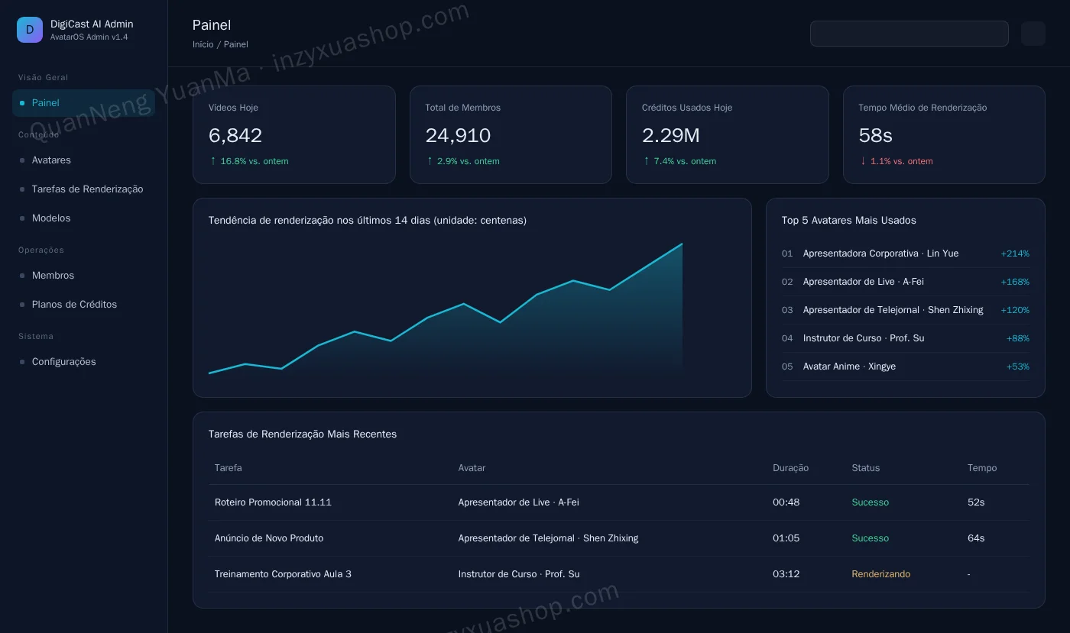Click the 00:48 duration cell

point(786,502)
